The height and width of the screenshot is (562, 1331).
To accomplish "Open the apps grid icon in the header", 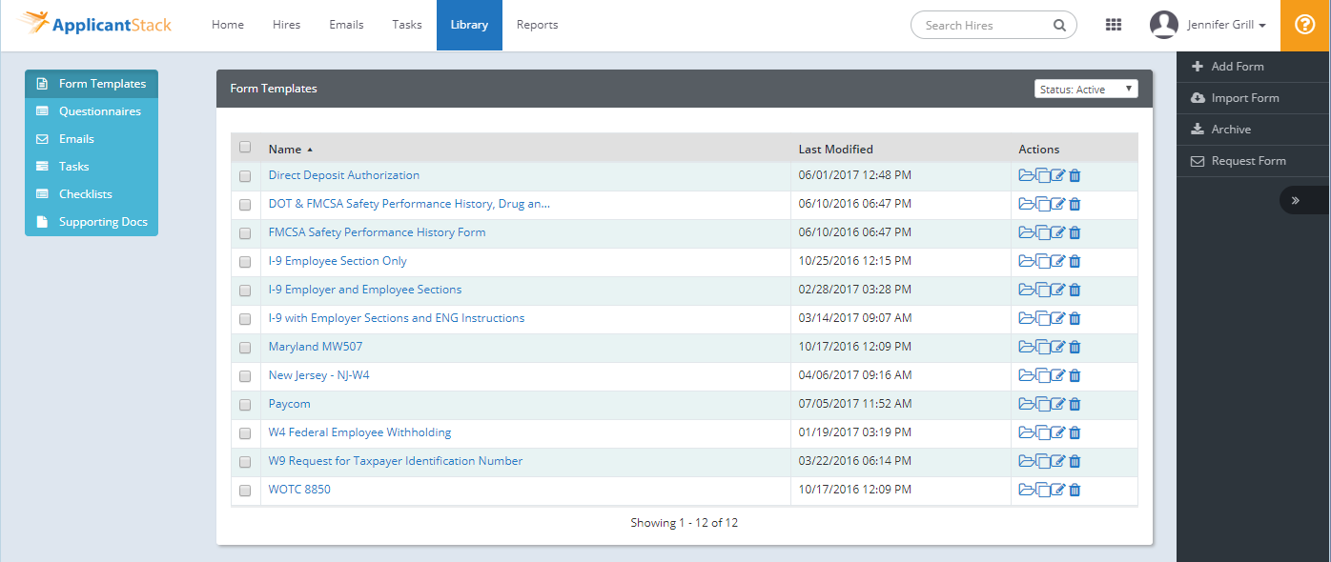I will coord(1113,25).
